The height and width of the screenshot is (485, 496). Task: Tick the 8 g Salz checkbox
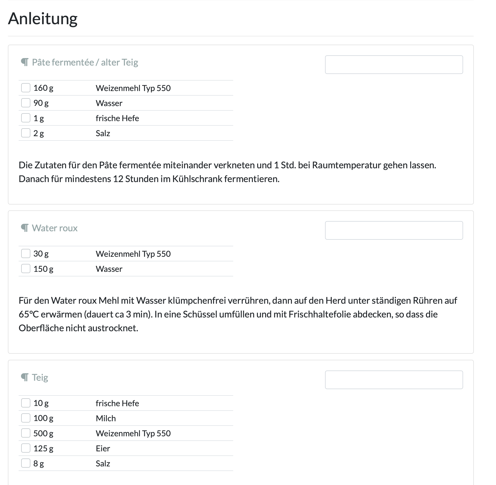(26, 463)
